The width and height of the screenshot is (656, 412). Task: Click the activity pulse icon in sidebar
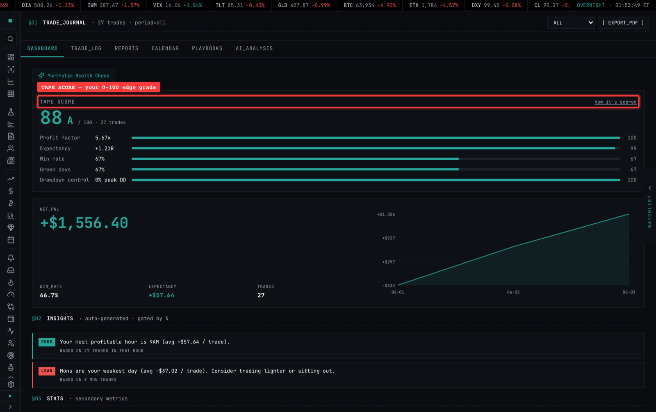(x=11, y=331)
